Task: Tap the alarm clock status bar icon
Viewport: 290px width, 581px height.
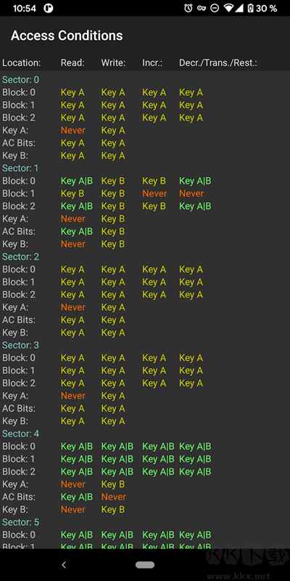Action: coord(188,8)
